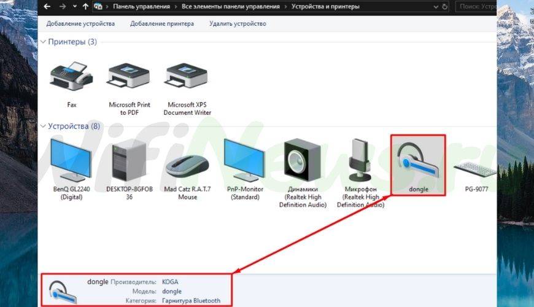Select Microsoft Print to PDF printer

point(129,77)
